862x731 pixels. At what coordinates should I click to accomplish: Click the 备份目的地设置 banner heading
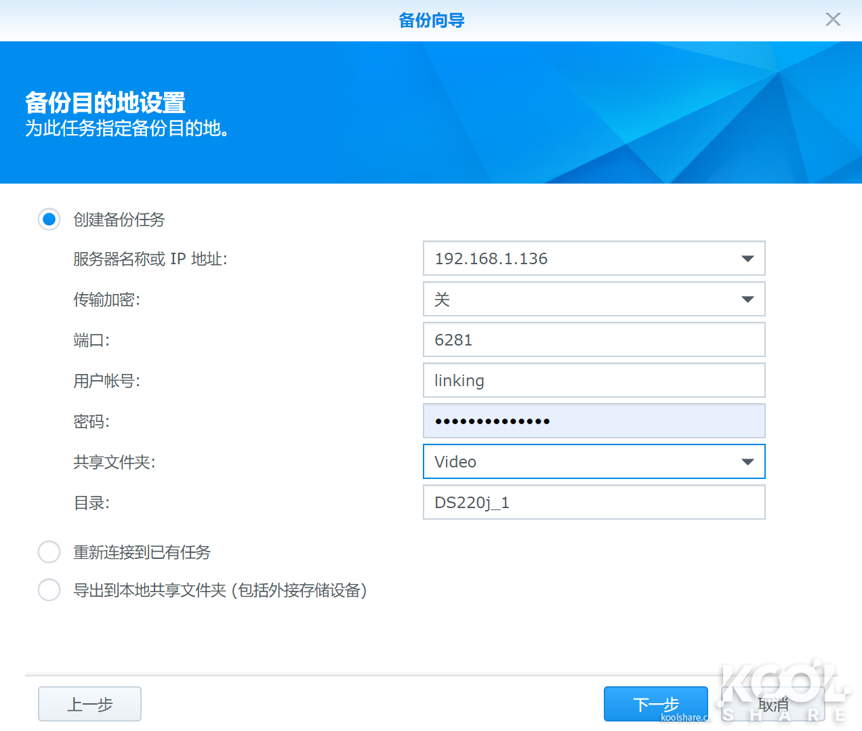[105, 103]
